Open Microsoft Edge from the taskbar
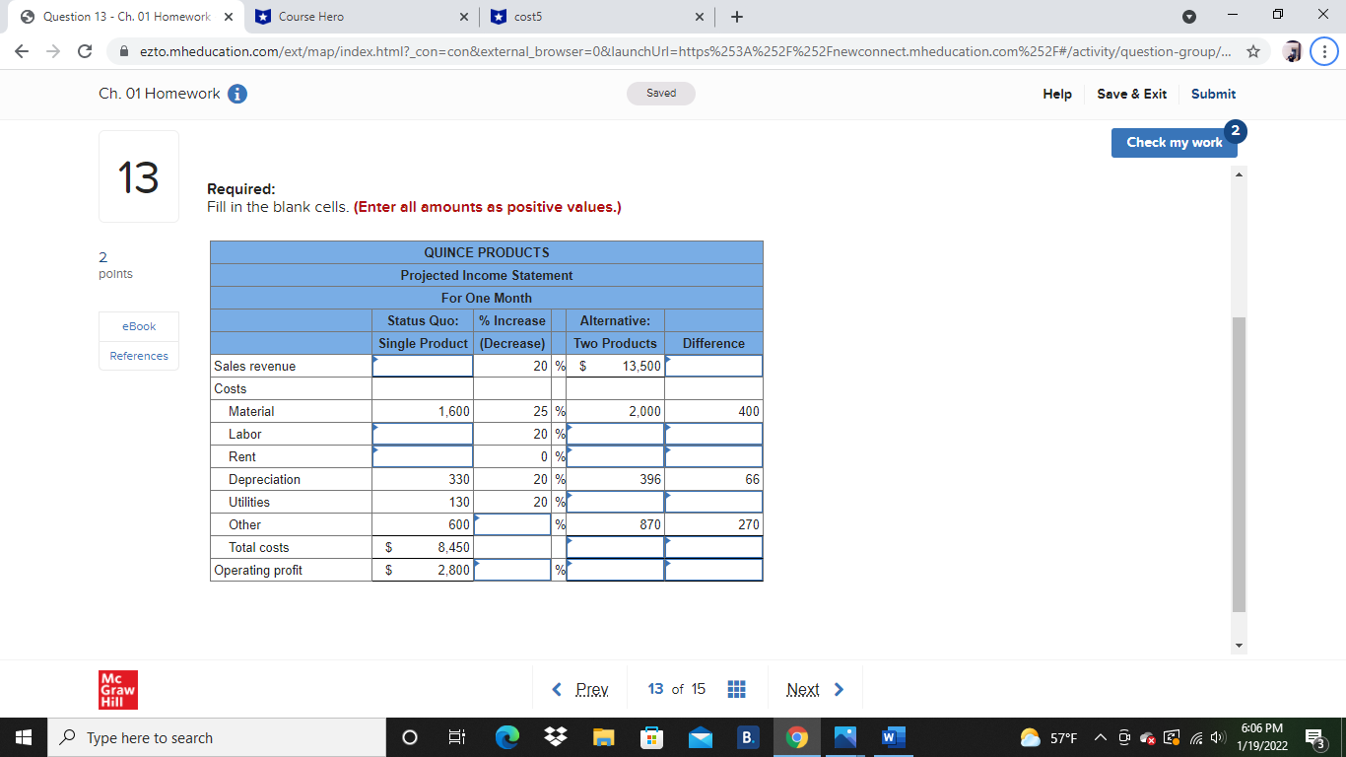This screenshot has height=757, width=1346. point(505,736)
